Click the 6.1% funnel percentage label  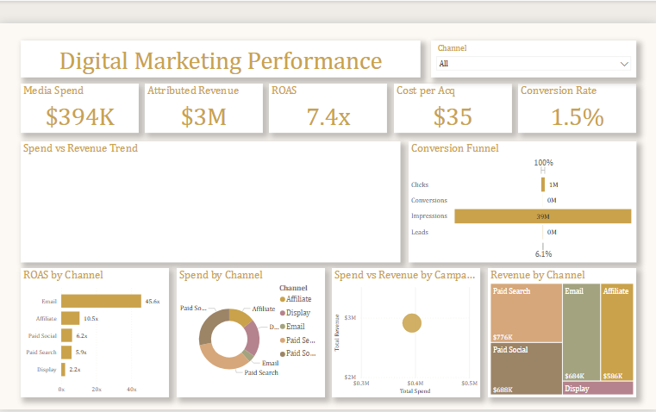[x=543, y=254]
